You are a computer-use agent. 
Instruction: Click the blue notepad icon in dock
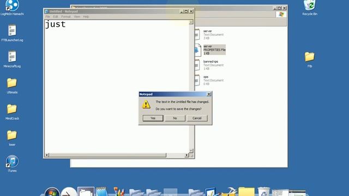point(102,192)
